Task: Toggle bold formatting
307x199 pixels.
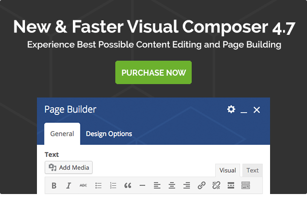Action: click(54, 186)
